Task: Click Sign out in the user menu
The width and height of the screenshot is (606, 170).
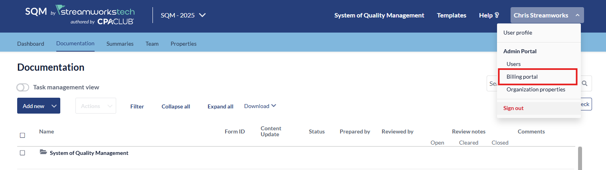Action: pos(513,108)
